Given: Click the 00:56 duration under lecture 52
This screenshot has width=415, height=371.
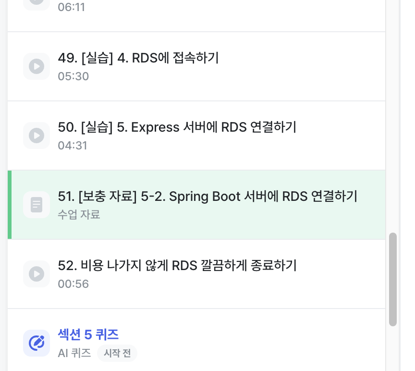Looking at the screenshot, I should click(73, 284).
